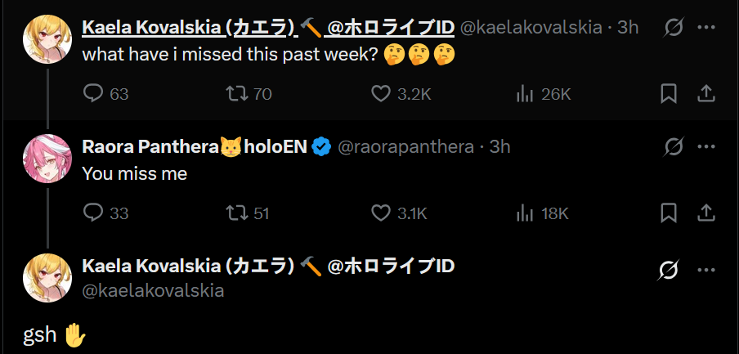The width and height of the screenshot is (739, 354).
Task: Reply to Raora's 'You miss me' tweet
Action: (93, 213)
